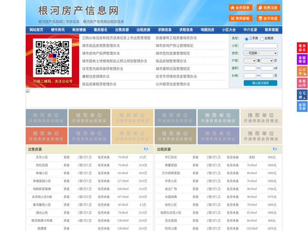Click 根河房产信息网二手房信息 header link

click(x=59, y=22)
